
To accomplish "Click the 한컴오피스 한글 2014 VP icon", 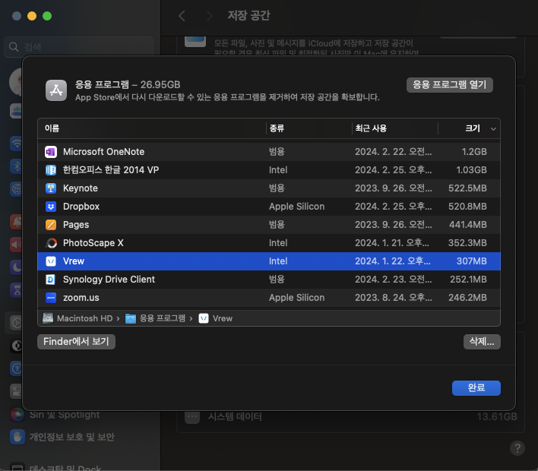I will (x=51, y=170).
